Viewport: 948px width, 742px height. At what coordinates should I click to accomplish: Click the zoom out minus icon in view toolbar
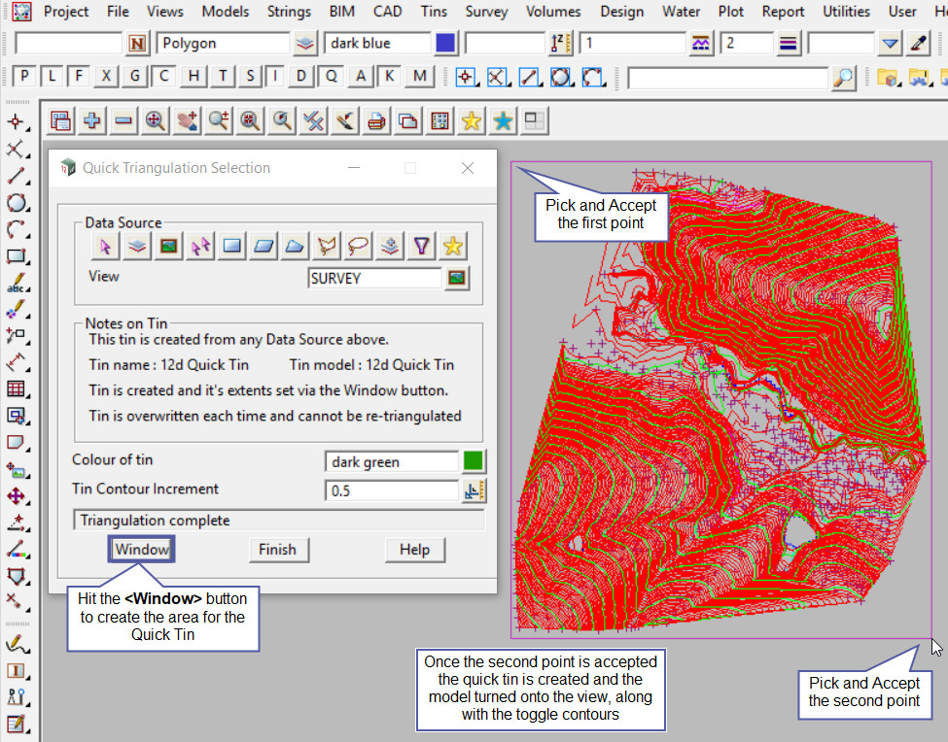[123, 120]
